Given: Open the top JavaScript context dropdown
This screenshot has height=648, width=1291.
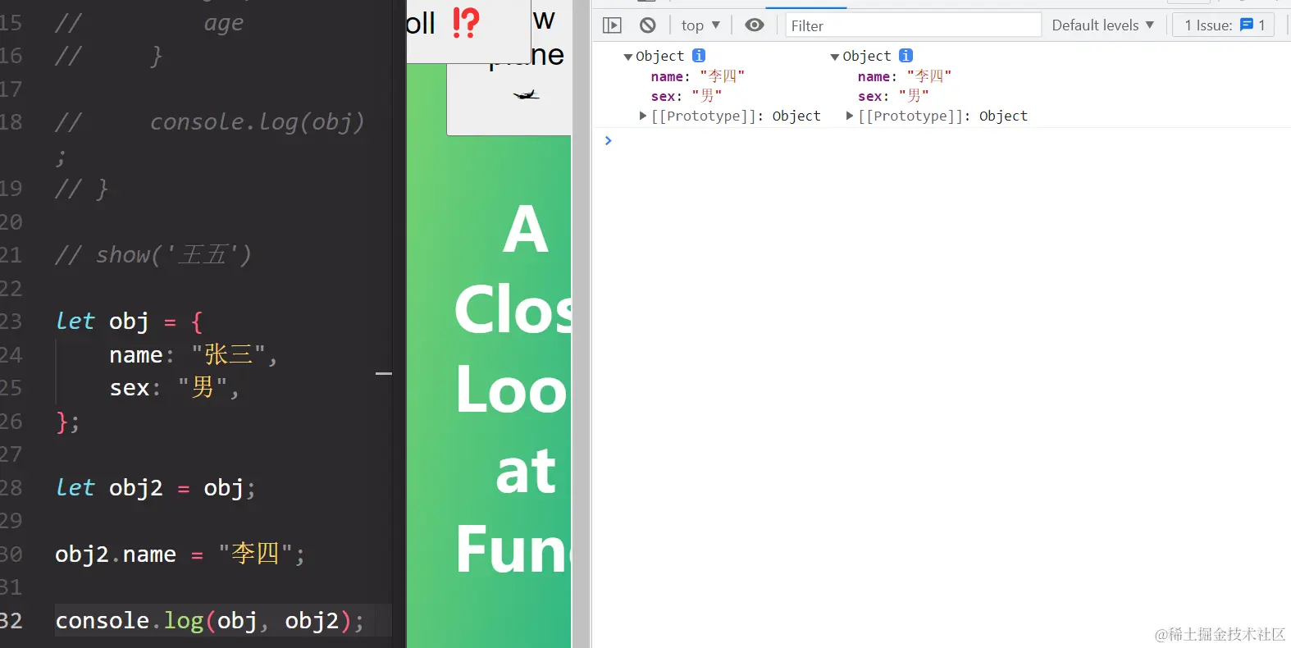Looking at the screenshot, I should tap(700, 25).
